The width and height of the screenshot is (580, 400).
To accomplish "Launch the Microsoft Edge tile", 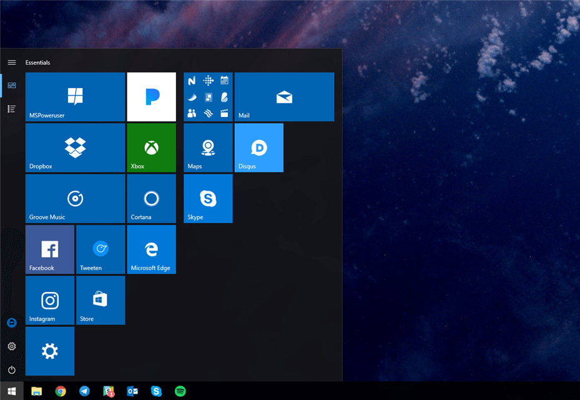I will point(151,249).
